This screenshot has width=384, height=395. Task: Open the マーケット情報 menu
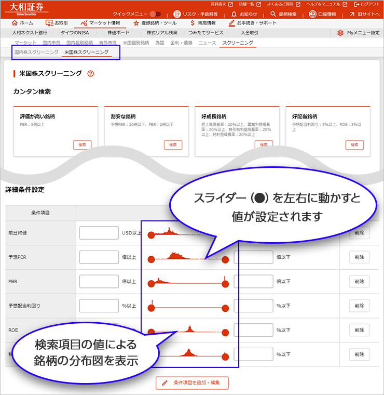coord(100,23)
